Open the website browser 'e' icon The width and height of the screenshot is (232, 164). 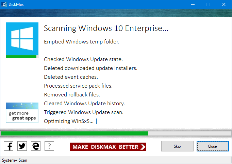click(x=36, y=146)
